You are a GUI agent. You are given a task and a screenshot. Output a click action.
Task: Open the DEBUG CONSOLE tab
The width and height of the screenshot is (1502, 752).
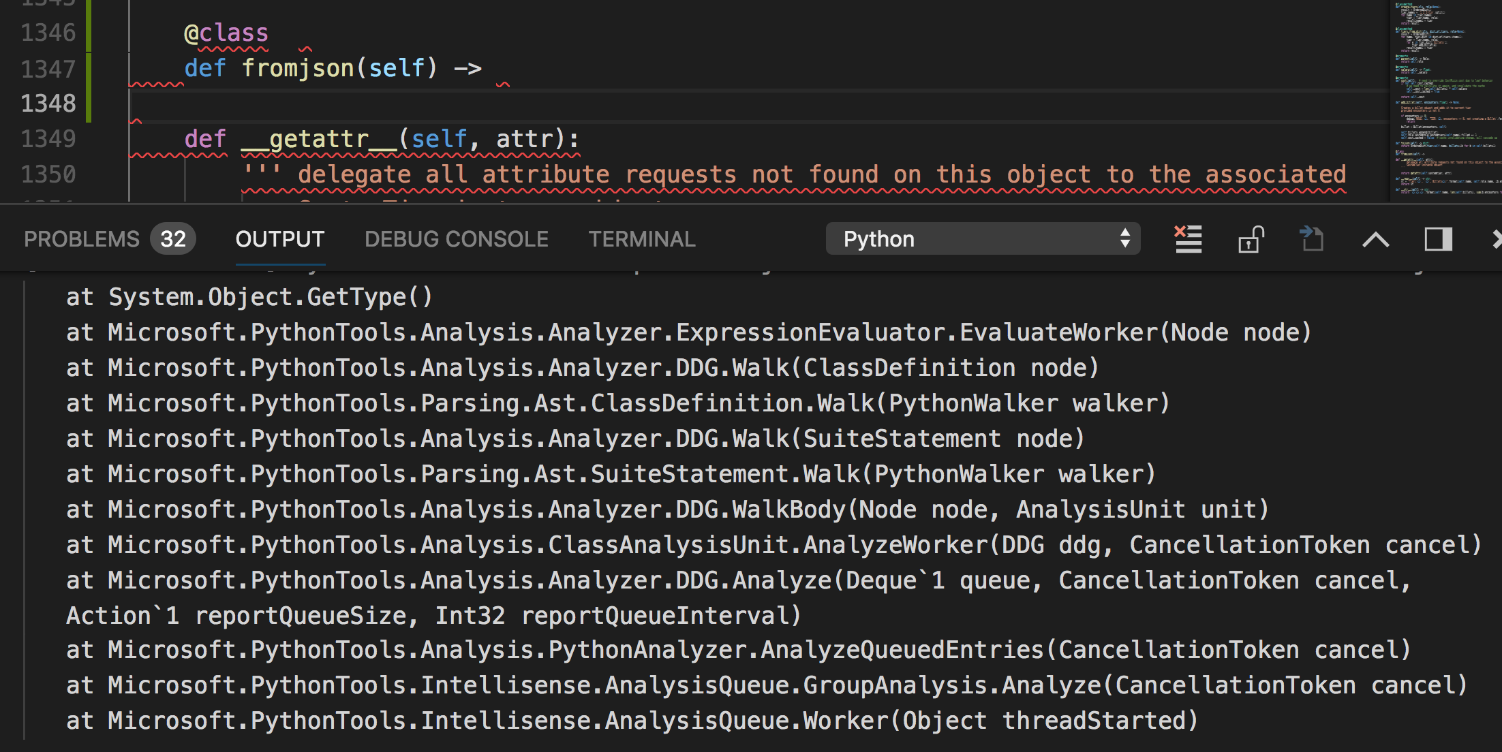tap(457, 239)
